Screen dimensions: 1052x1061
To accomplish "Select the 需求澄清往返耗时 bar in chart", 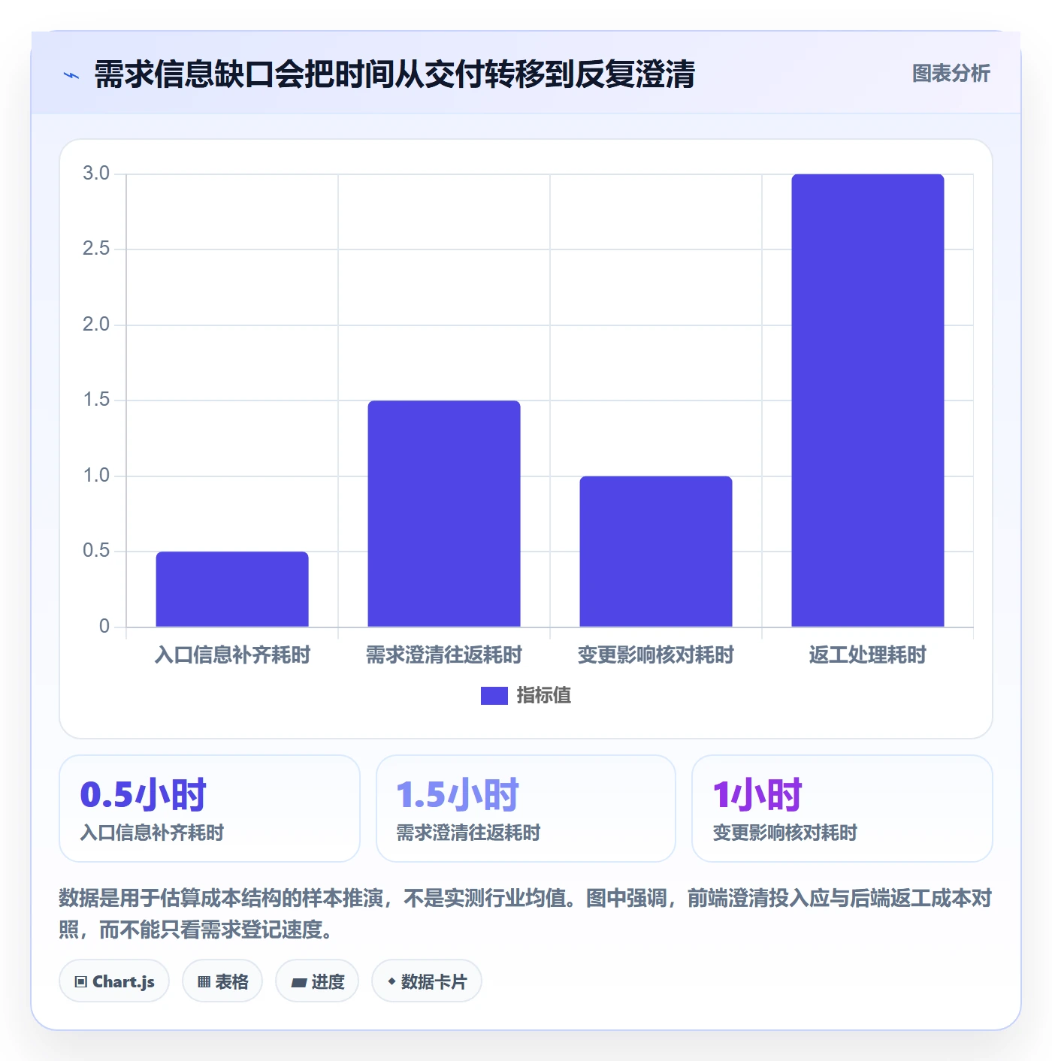I will tap(444, 513).
